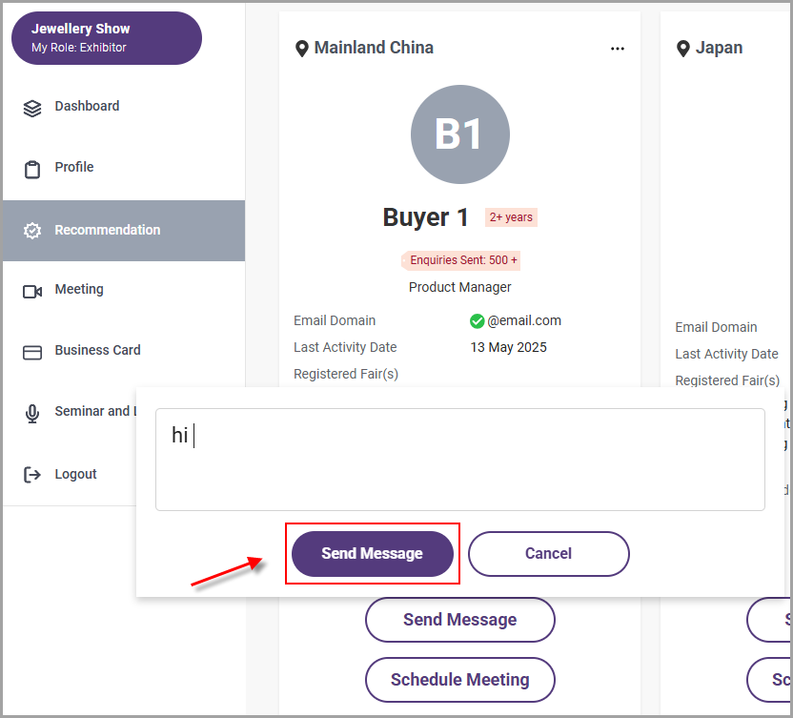Screen dimensions: 793x718
Task: Click the Business Card icon
Action: (x=32, y=352)
